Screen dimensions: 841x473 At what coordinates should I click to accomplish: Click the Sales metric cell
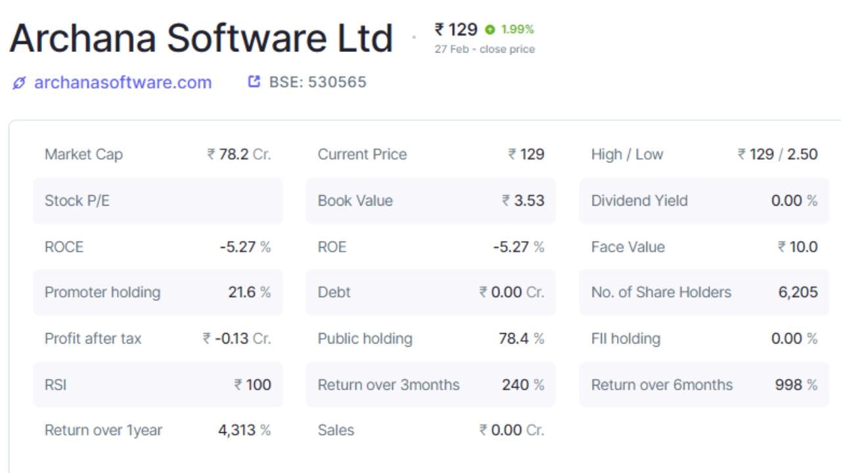[x=430, y=430]
